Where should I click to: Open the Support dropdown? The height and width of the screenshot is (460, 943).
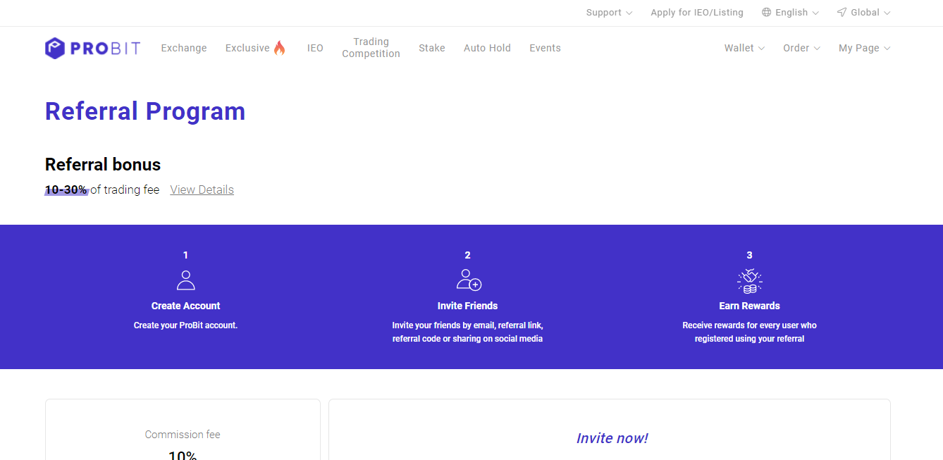pyautogui.click(x=609, y=13)
